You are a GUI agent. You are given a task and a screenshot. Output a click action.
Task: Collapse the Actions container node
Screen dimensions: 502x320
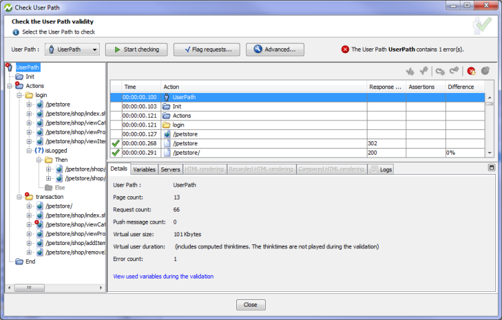click(9, 86)
